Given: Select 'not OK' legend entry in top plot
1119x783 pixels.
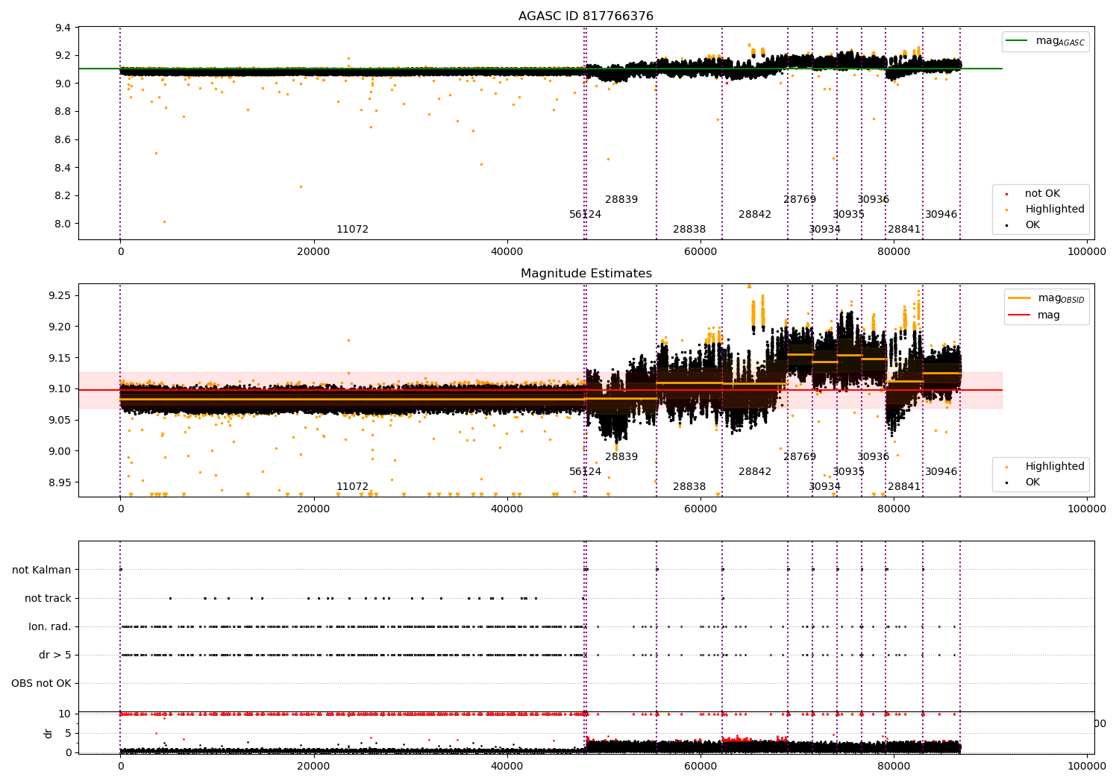Looking at the screenshot, I should (1042, 194).
